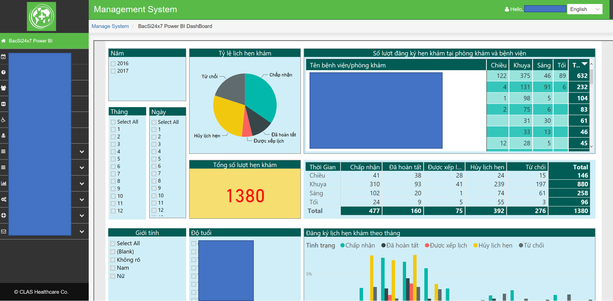Expand the chevron just above the bar chart row chevron
613x301 pixels.
click(82, 168)
